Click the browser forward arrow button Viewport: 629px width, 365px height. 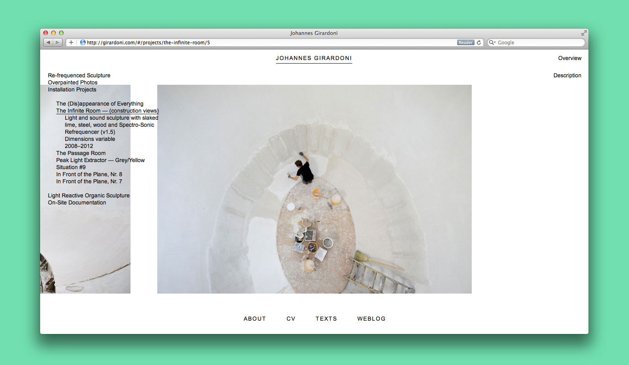pos(57,42)
